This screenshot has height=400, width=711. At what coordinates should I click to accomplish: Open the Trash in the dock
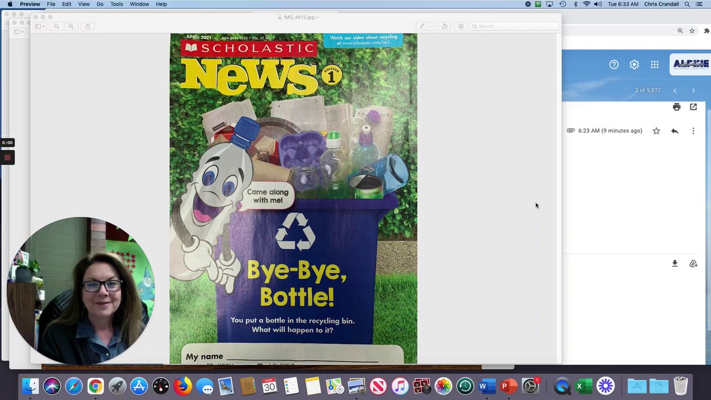click(x=680, y=386)
